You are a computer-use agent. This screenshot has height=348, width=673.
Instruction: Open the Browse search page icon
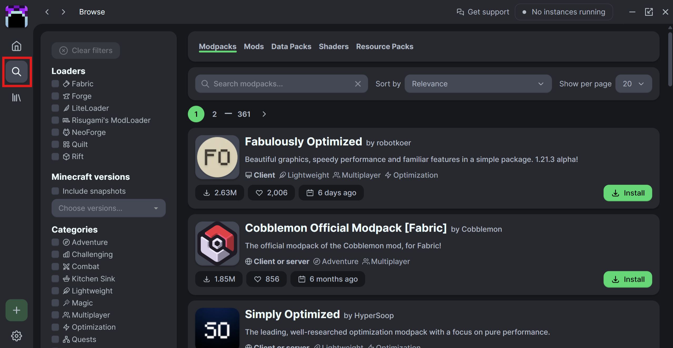tap(16, 71)
